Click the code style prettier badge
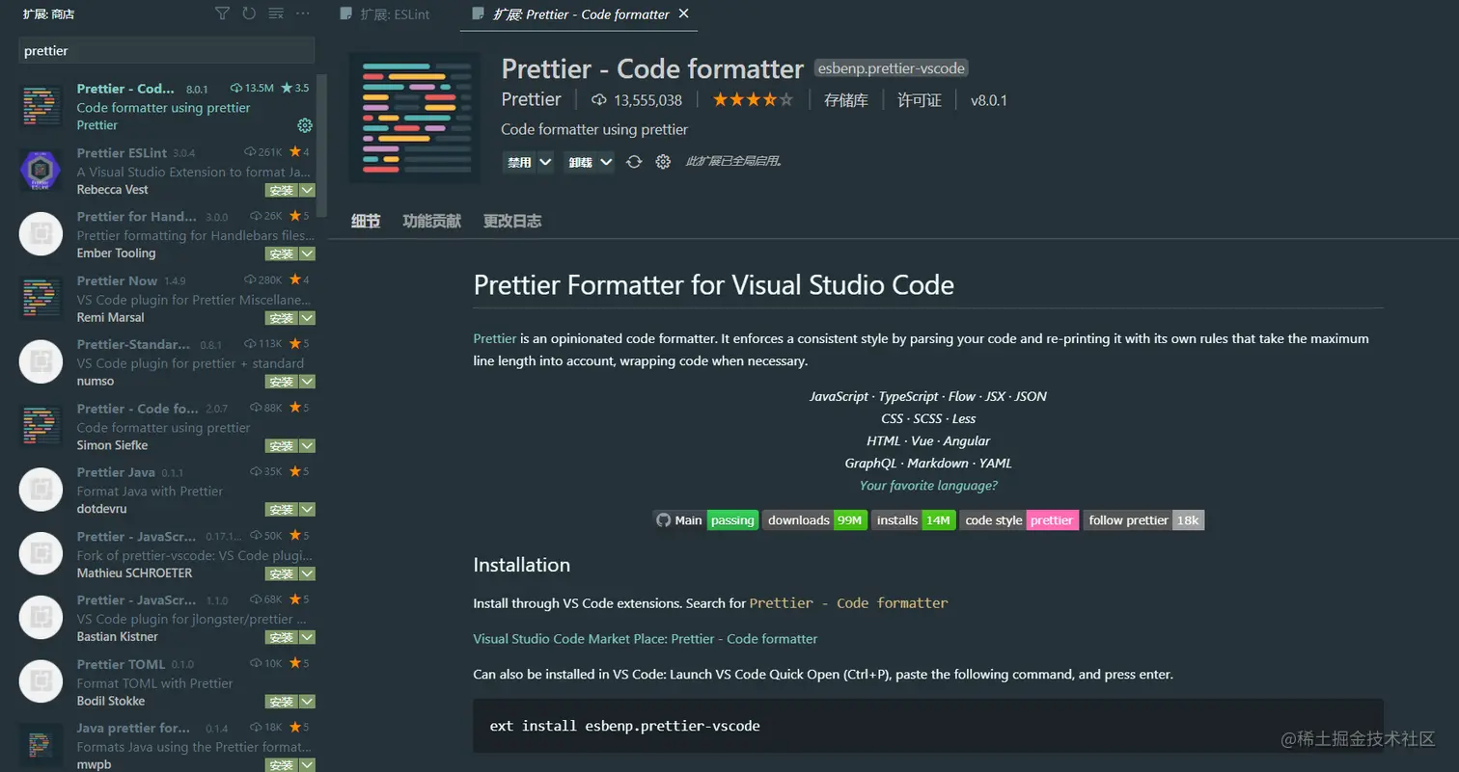 point(1019,520)
